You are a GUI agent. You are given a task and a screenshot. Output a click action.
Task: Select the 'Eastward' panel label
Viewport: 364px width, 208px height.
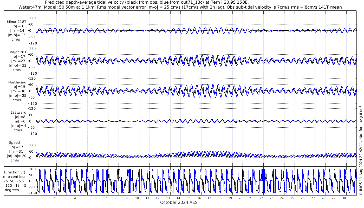tap(18, 112)
